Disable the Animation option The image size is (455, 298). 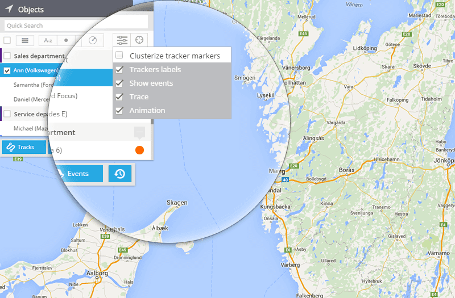click(119, 110)
